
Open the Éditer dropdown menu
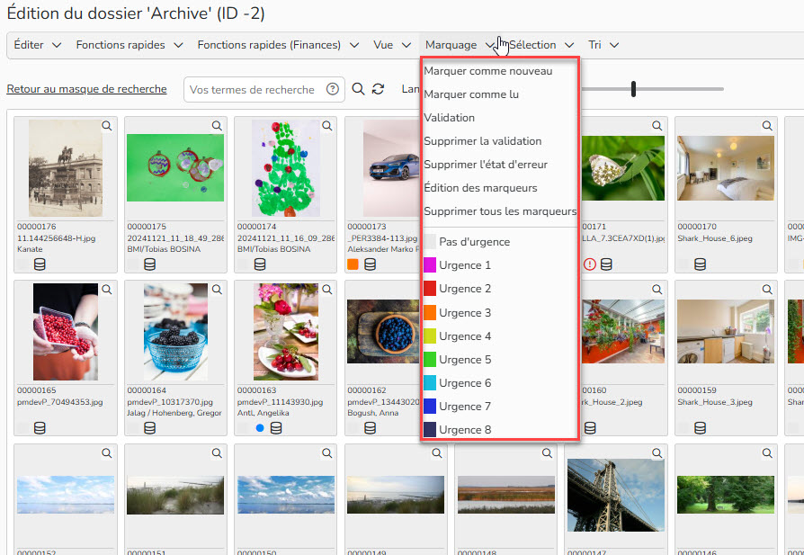pos(38,45)
